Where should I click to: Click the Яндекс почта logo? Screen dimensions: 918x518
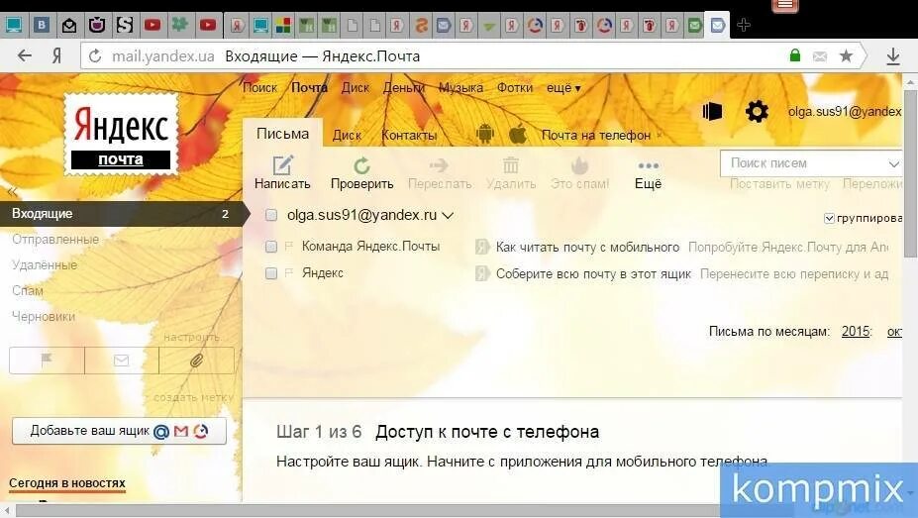[x=121, y=136]
